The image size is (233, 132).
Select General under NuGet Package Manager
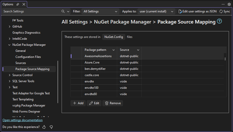[x=21, y=51]
